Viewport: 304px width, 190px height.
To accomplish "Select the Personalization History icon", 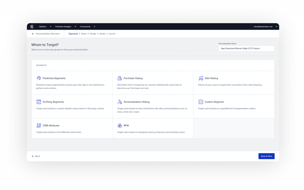I will [120, 102].
